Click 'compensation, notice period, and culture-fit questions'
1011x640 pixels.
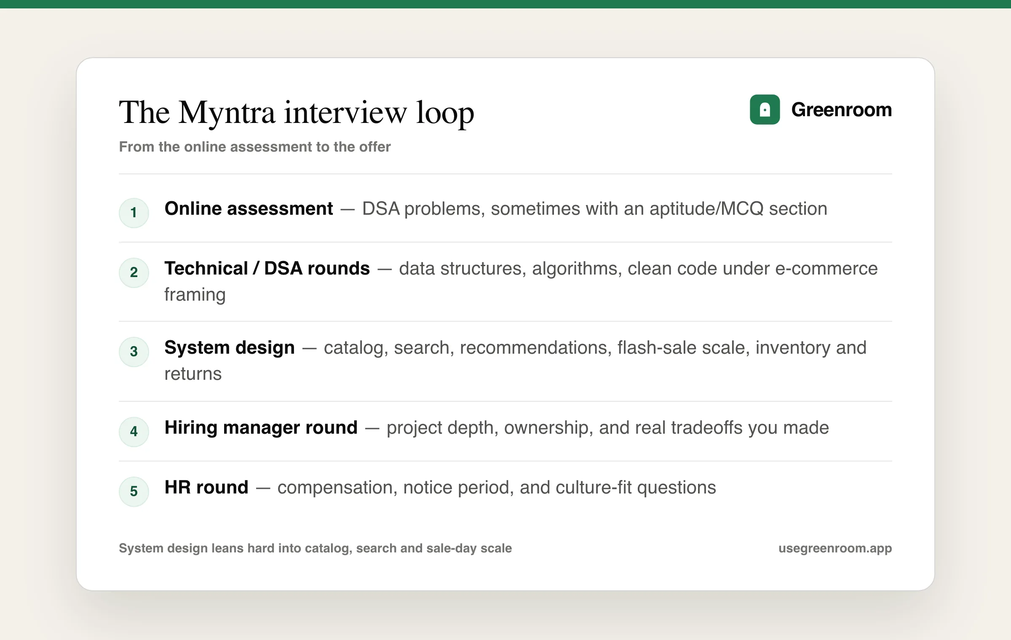497,487
